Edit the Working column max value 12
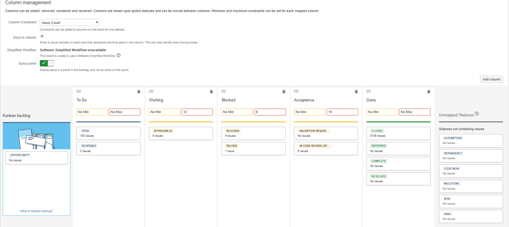509x227 pixels. coord(197,112)
